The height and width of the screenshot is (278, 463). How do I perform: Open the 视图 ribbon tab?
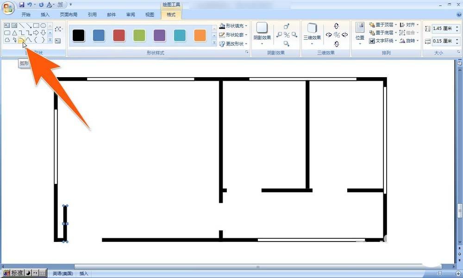[149, 14]
